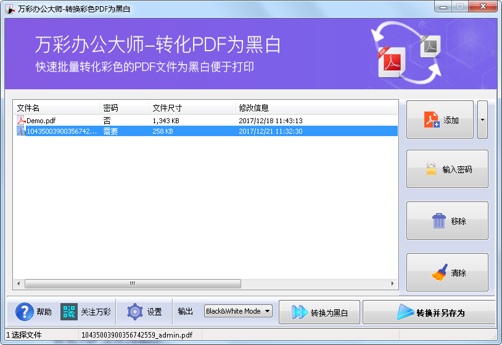The width and height of the screenshot is (502, 345).
Task: Click the horizontal scrollbar thumb of file list
Action: [x=133, y=283]
